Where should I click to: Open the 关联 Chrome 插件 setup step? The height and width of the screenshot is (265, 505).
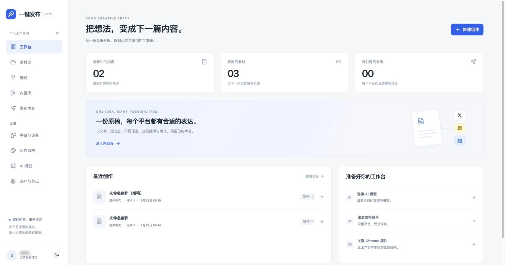click(411, 244)
